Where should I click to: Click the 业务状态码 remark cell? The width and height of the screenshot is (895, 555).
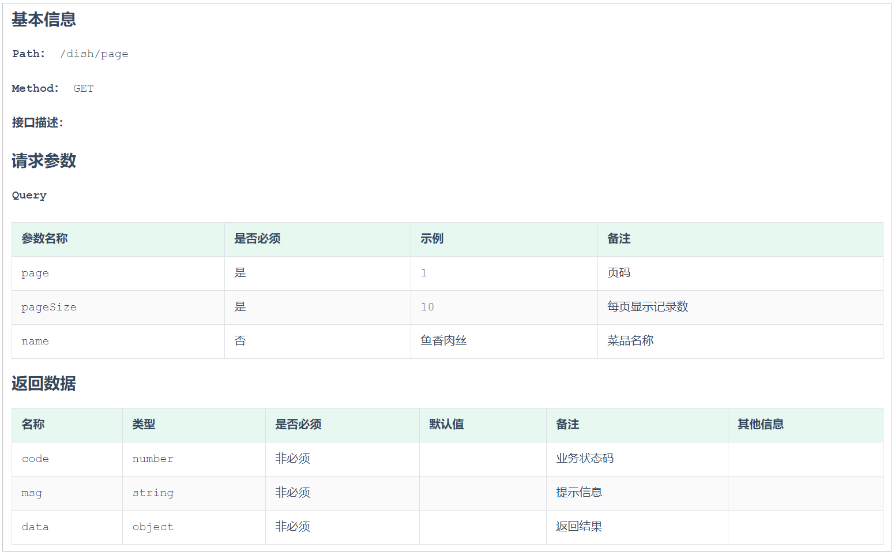click(x=585, y=459)
